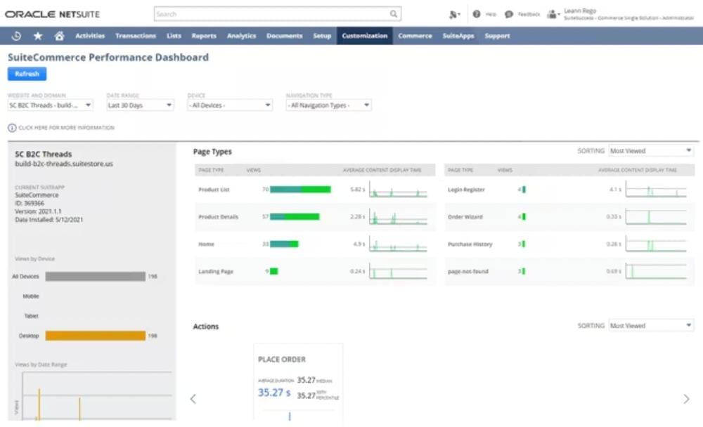The image size is (703, 427).
Task: Click the Refresh button
Action: 27,74
